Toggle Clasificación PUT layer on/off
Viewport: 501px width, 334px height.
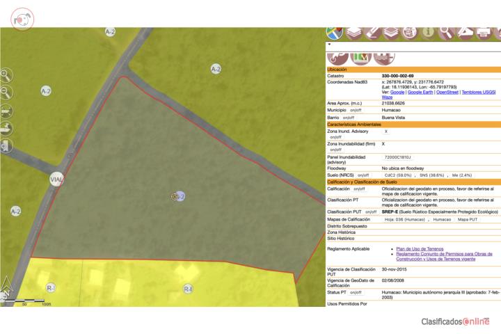[x=371, y=212]
